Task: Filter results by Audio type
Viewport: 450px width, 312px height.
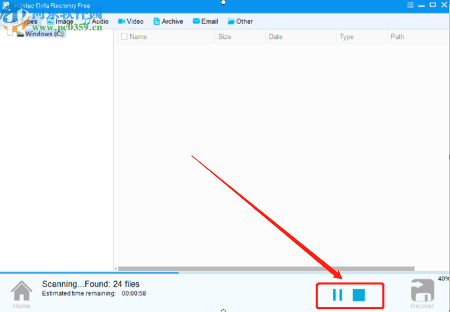Action: coord(96,21)
